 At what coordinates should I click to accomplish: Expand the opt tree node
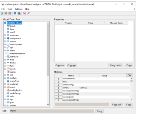[x=5, y=99]
